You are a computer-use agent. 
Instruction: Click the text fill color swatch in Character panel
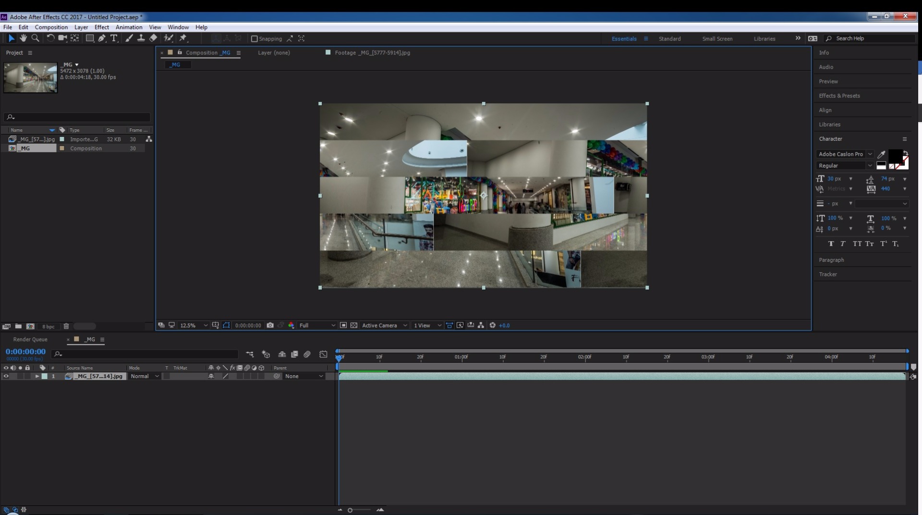click(896, 156)
